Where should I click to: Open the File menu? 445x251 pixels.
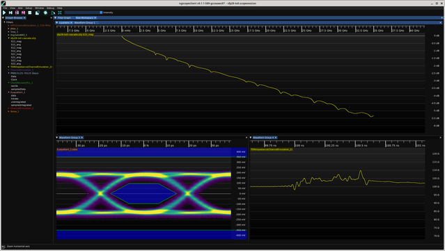pos(5,8)
